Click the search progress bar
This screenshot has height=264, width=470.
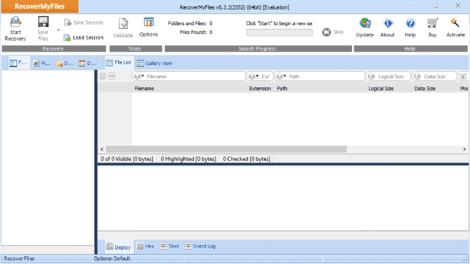tap(279, 32)
